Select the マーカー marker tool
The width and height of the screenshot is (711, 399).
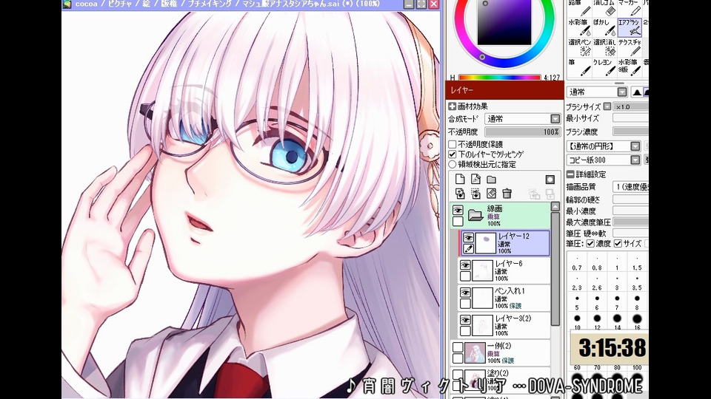pos(630,7)
